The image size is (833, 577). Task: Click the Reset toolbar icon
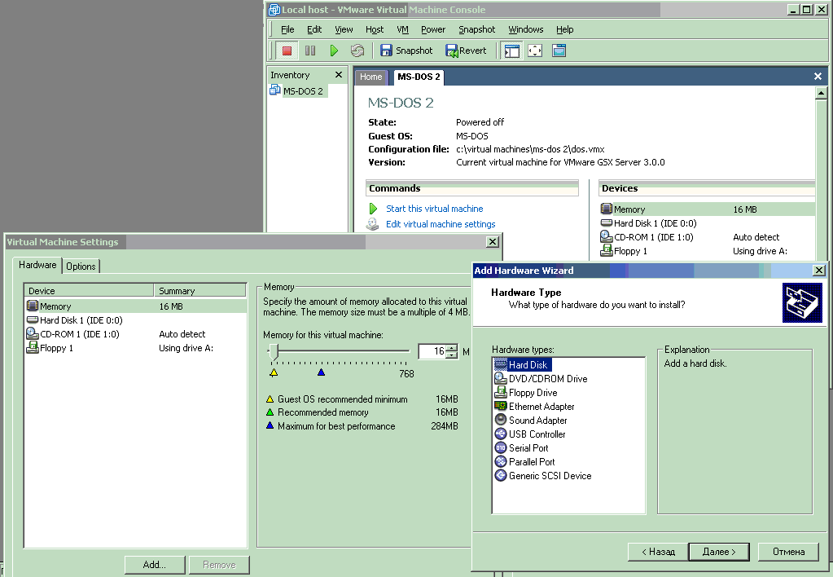[x=357, y=51]
